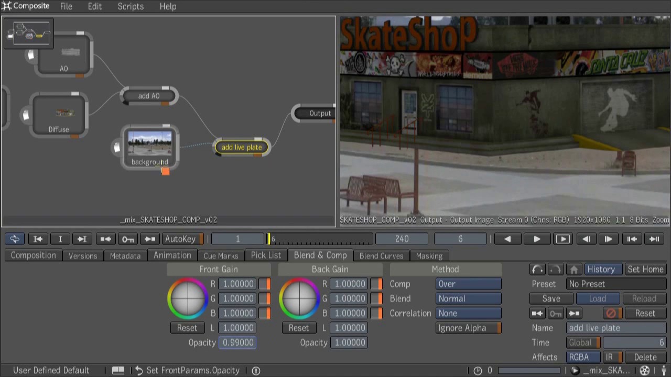The height and width of the screenshot is (377, 671).
Task: Click play icon beside _mix_SKA status
Action: pos(575,371)
